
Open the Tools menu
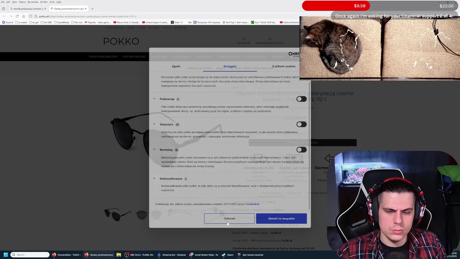point(52,2)
